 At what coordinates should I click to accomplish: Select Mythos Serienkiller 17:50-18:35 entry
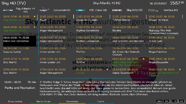(x=92, y=39)
